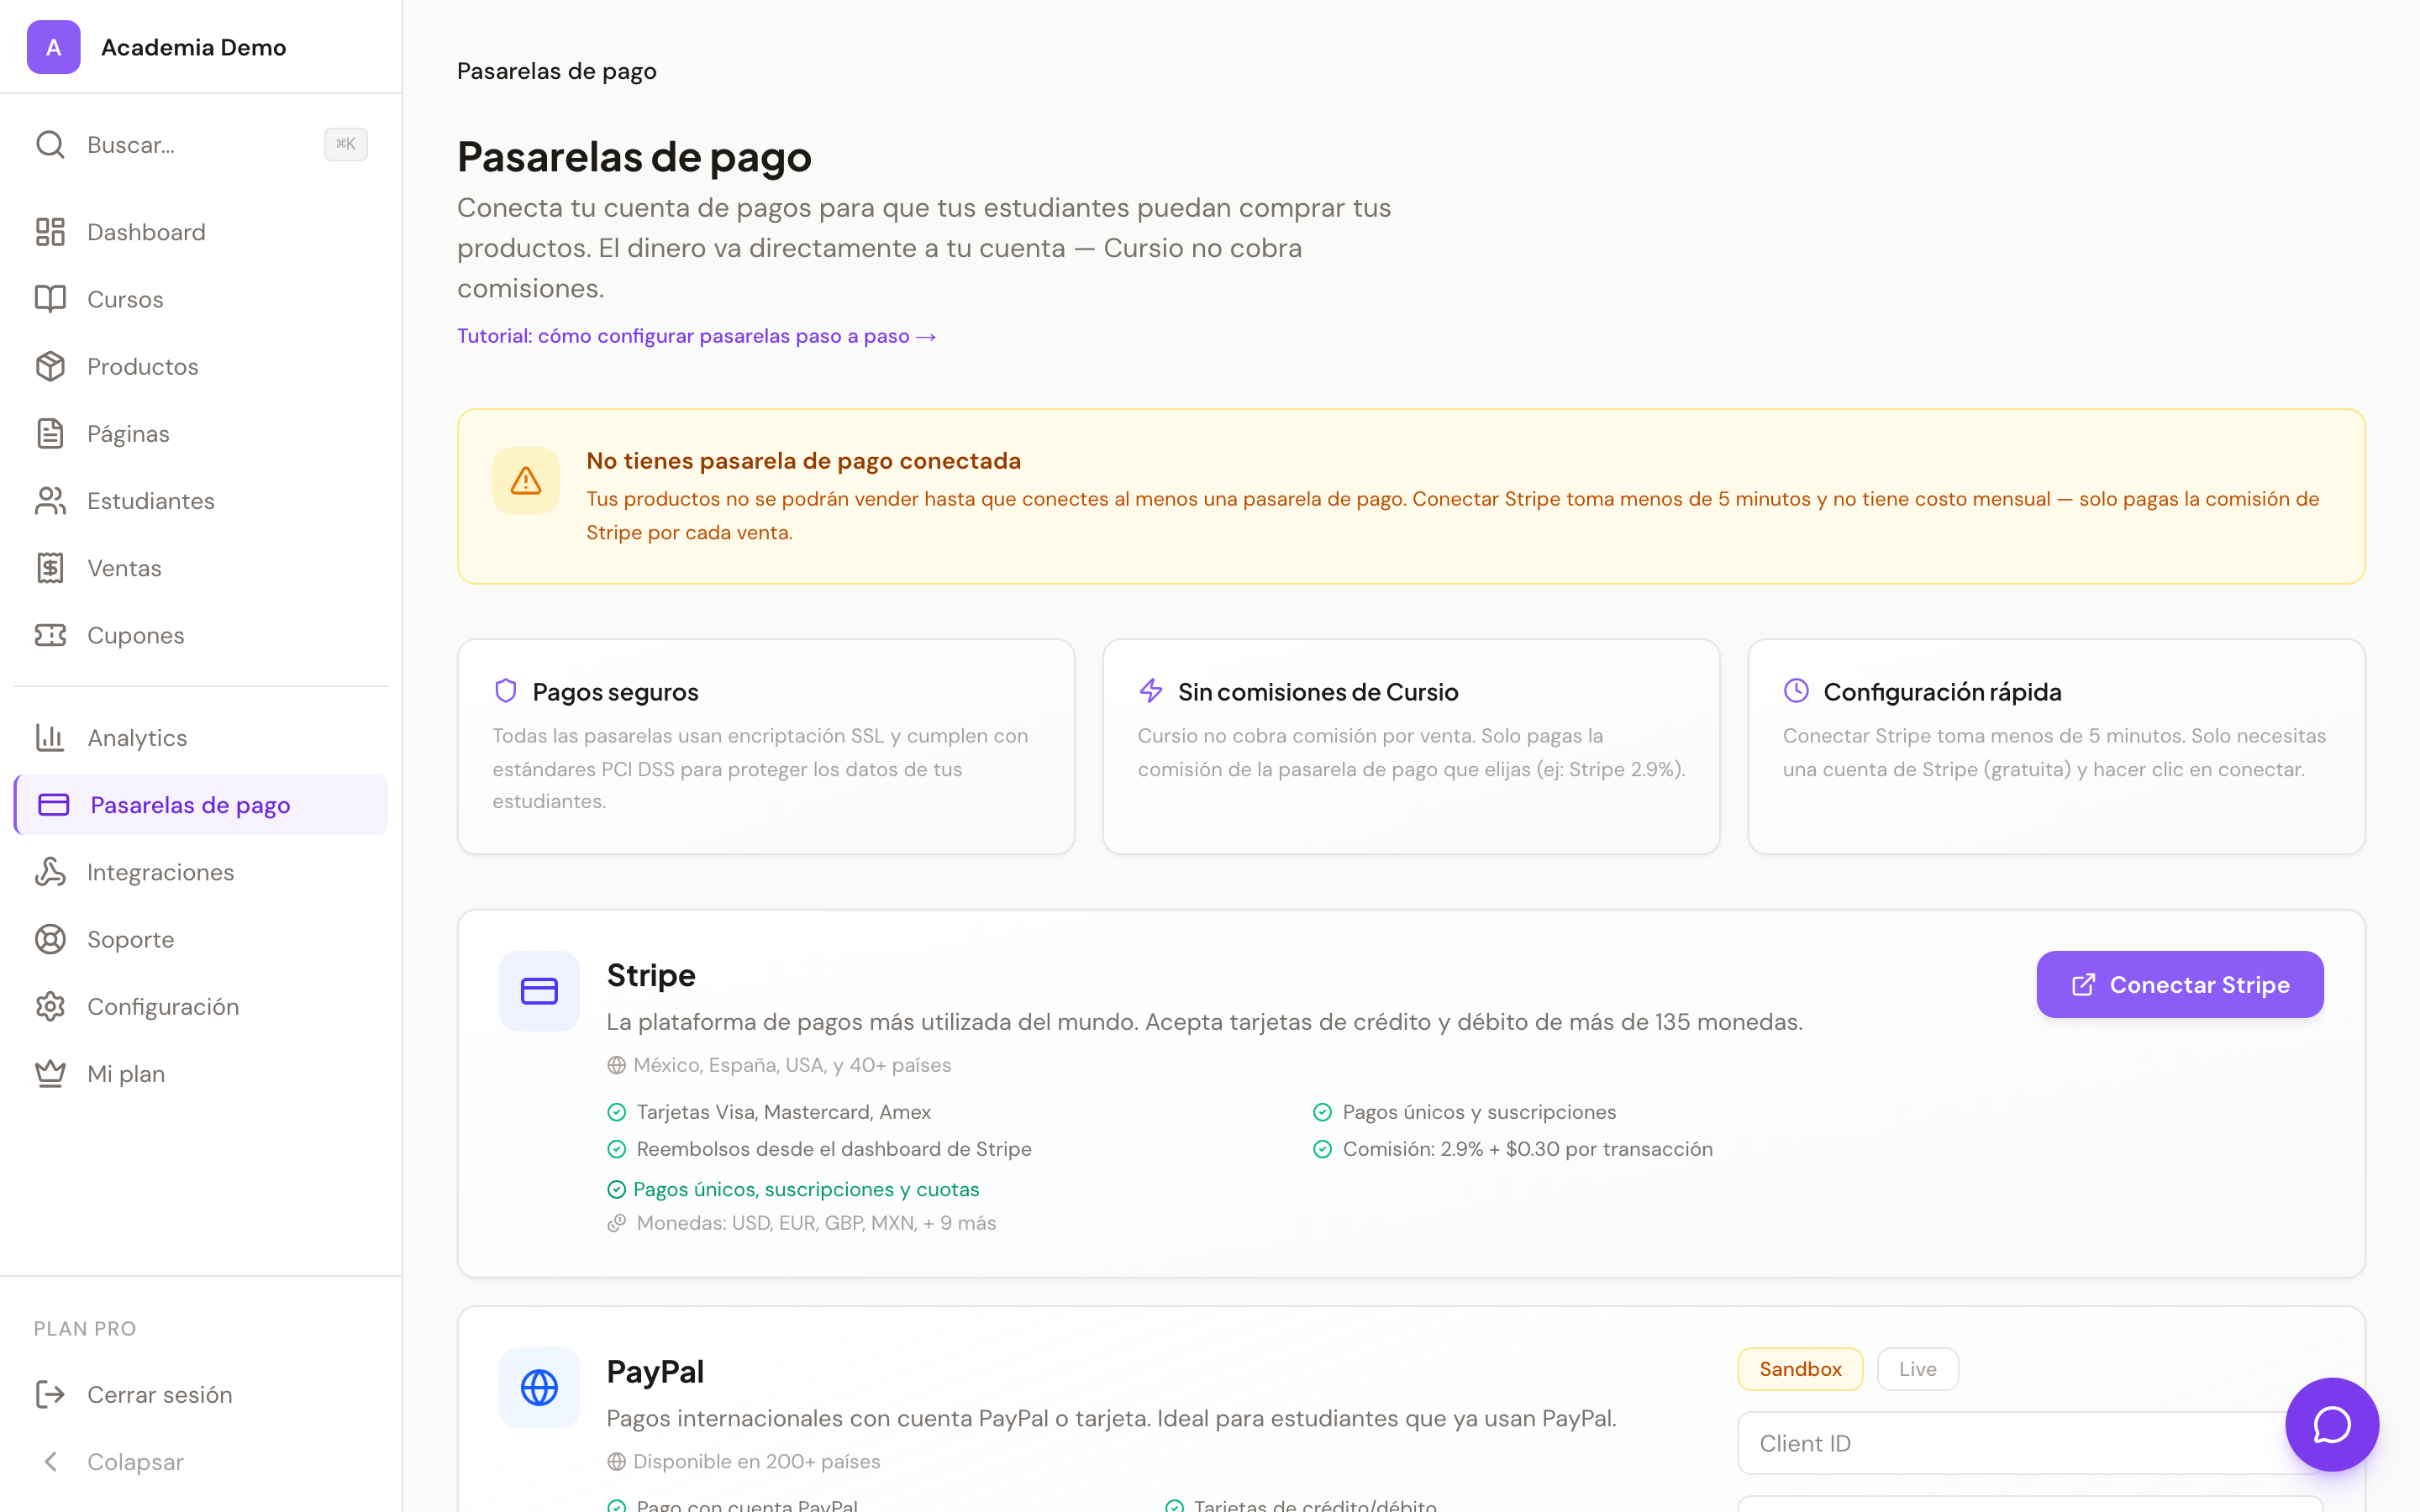Viewport: 2420px width, 1512px height.
Task: Open Configuración with the gear icon
Action: 51,1006
